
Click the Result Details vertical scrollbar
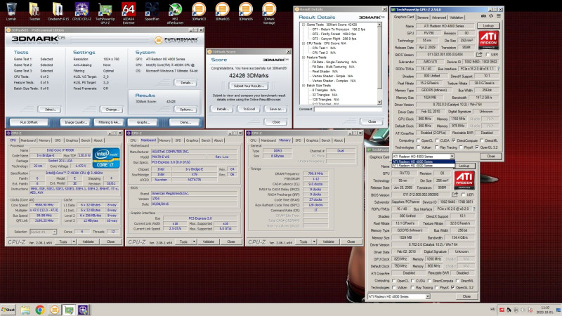pyautogui.click(x=379, y=63)
